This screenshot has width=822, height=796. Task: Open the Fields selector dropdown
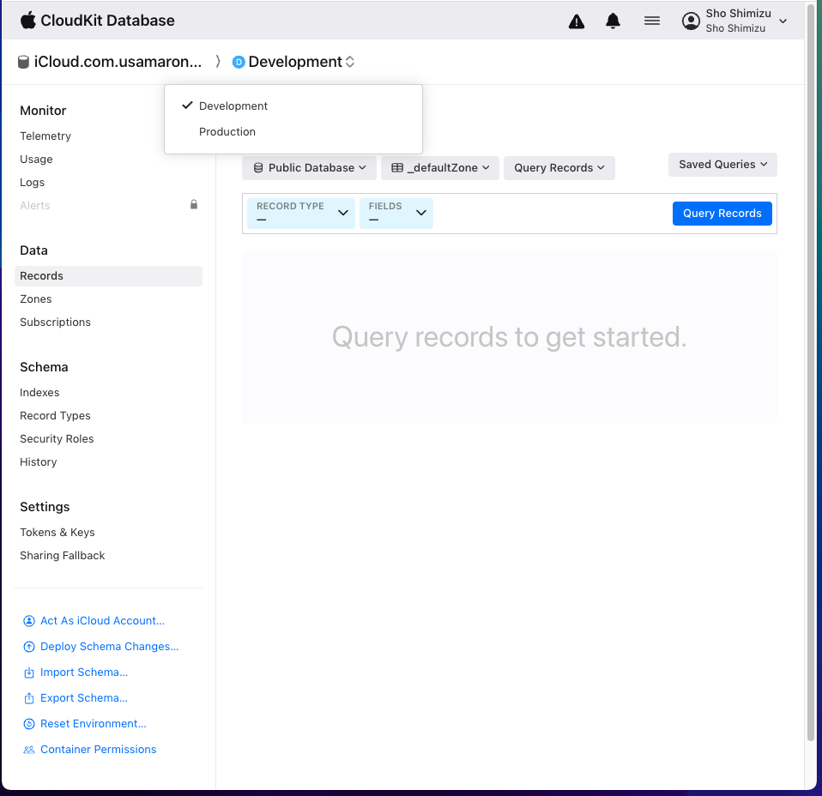(396, 214)
